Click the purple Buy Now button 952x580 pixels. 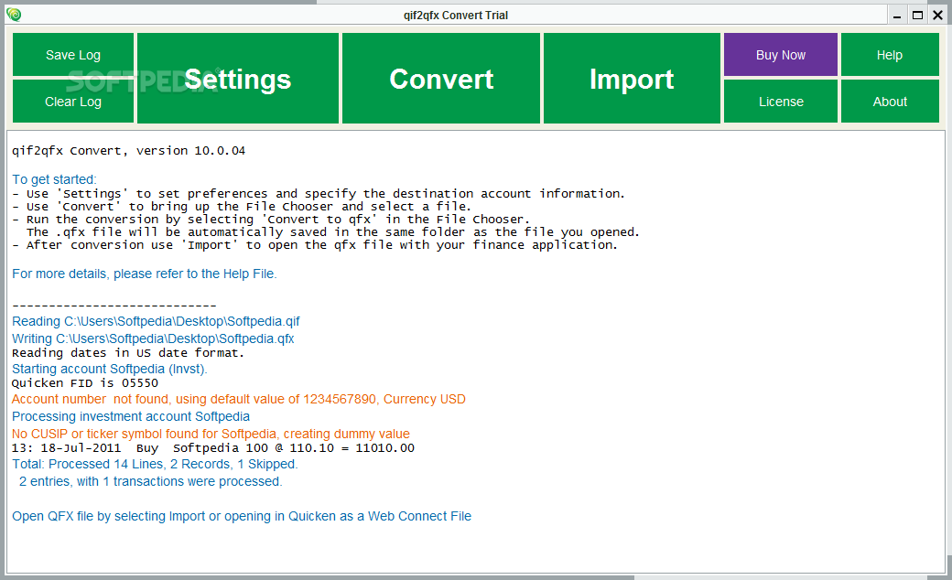pyautogui.click(x=781, y=55)
